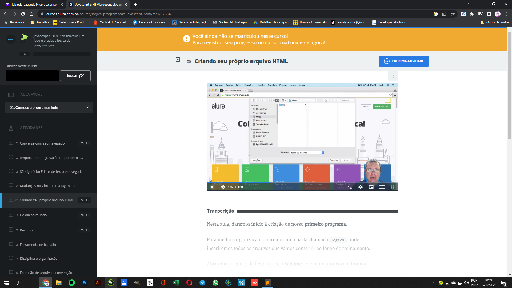This screenshot has height=288, width=512.
Task: Click the course progress bar
Action: click(62, 54)
